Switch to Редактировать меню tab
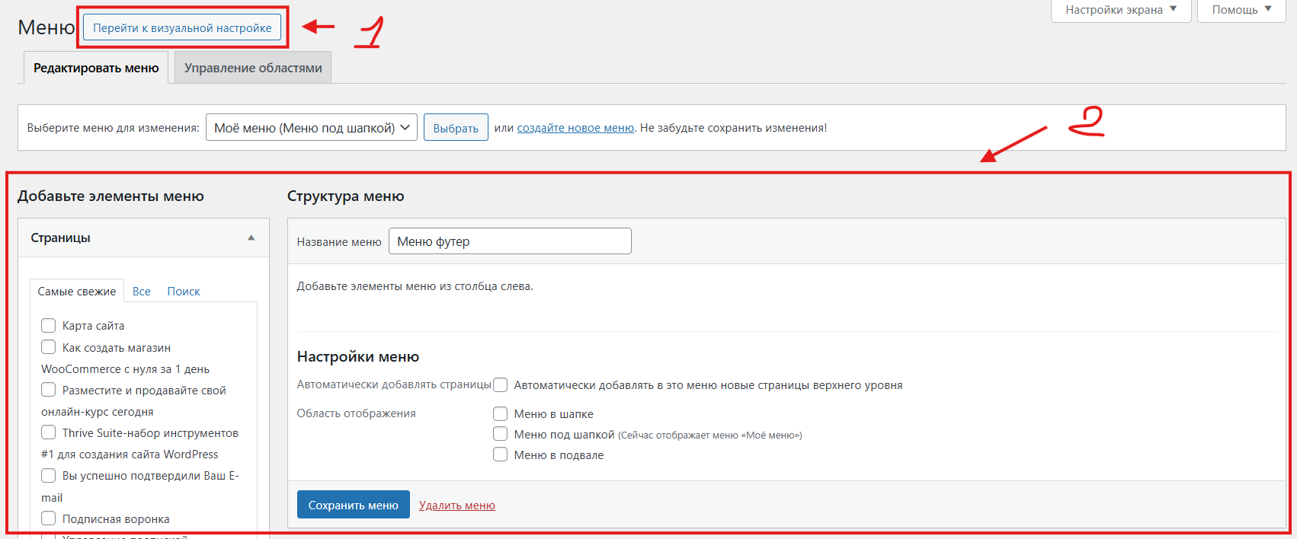 point(96,68)
